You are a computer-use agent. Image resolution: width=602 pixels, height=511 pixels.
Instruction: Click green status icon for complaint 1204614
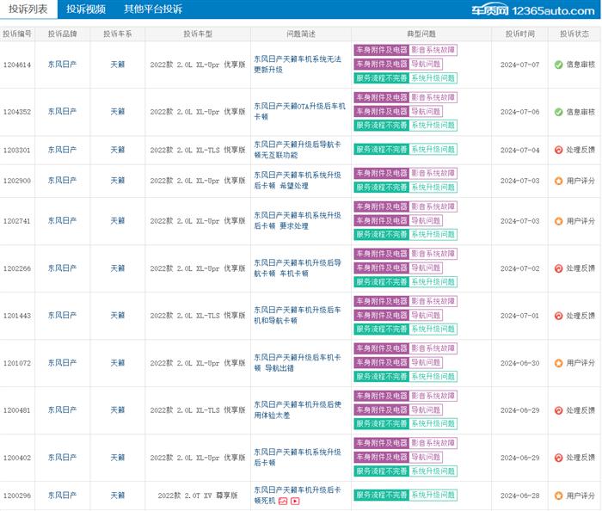(559, 65)
